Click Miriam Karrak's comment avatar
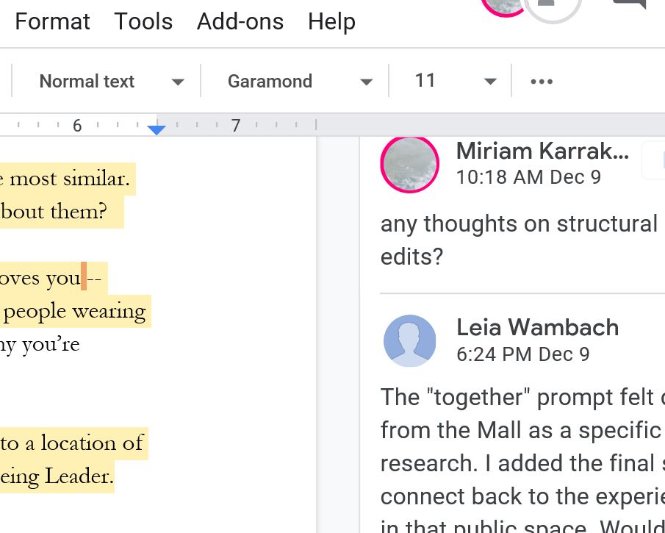Image resolution: width=665 pixels, height=533 pixels. click(409, 163)
